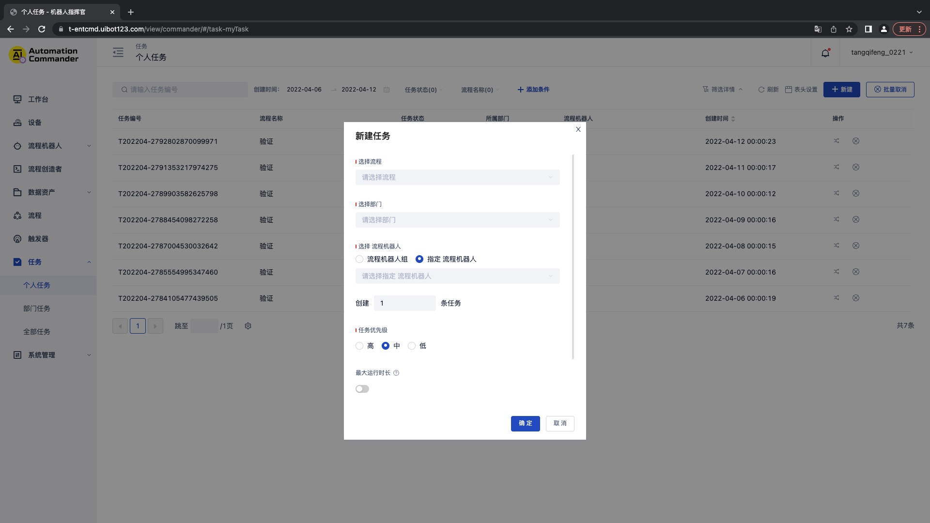Open the 请选择流程 dropdown
The image size is (930, 523).
pos(457,177)
